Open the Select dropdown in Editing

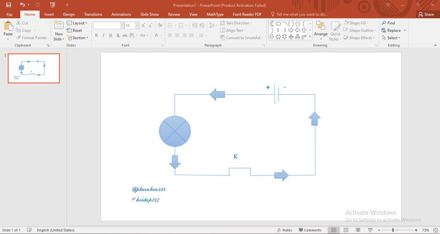(391, 38)
